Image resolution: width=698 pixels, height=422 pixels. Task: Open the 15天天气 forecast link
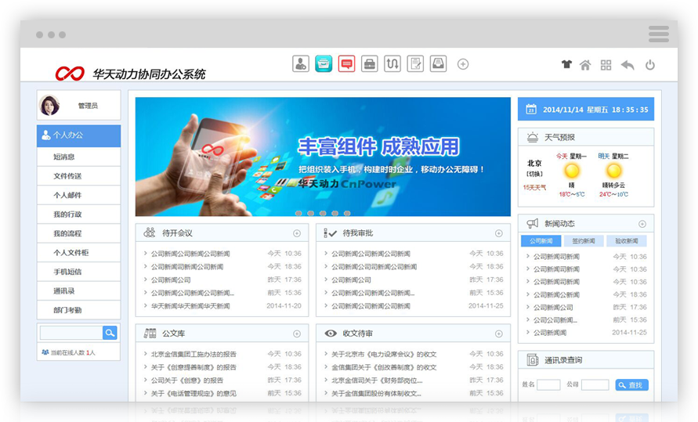[x=534, y=188]
